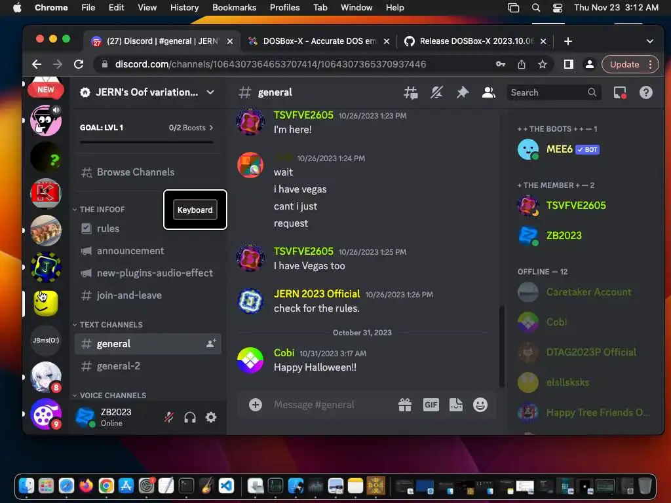
Task: Reload the Discord page
Action: point(79,64)
